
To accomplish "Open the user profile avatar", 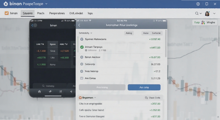I will (207, 14).
